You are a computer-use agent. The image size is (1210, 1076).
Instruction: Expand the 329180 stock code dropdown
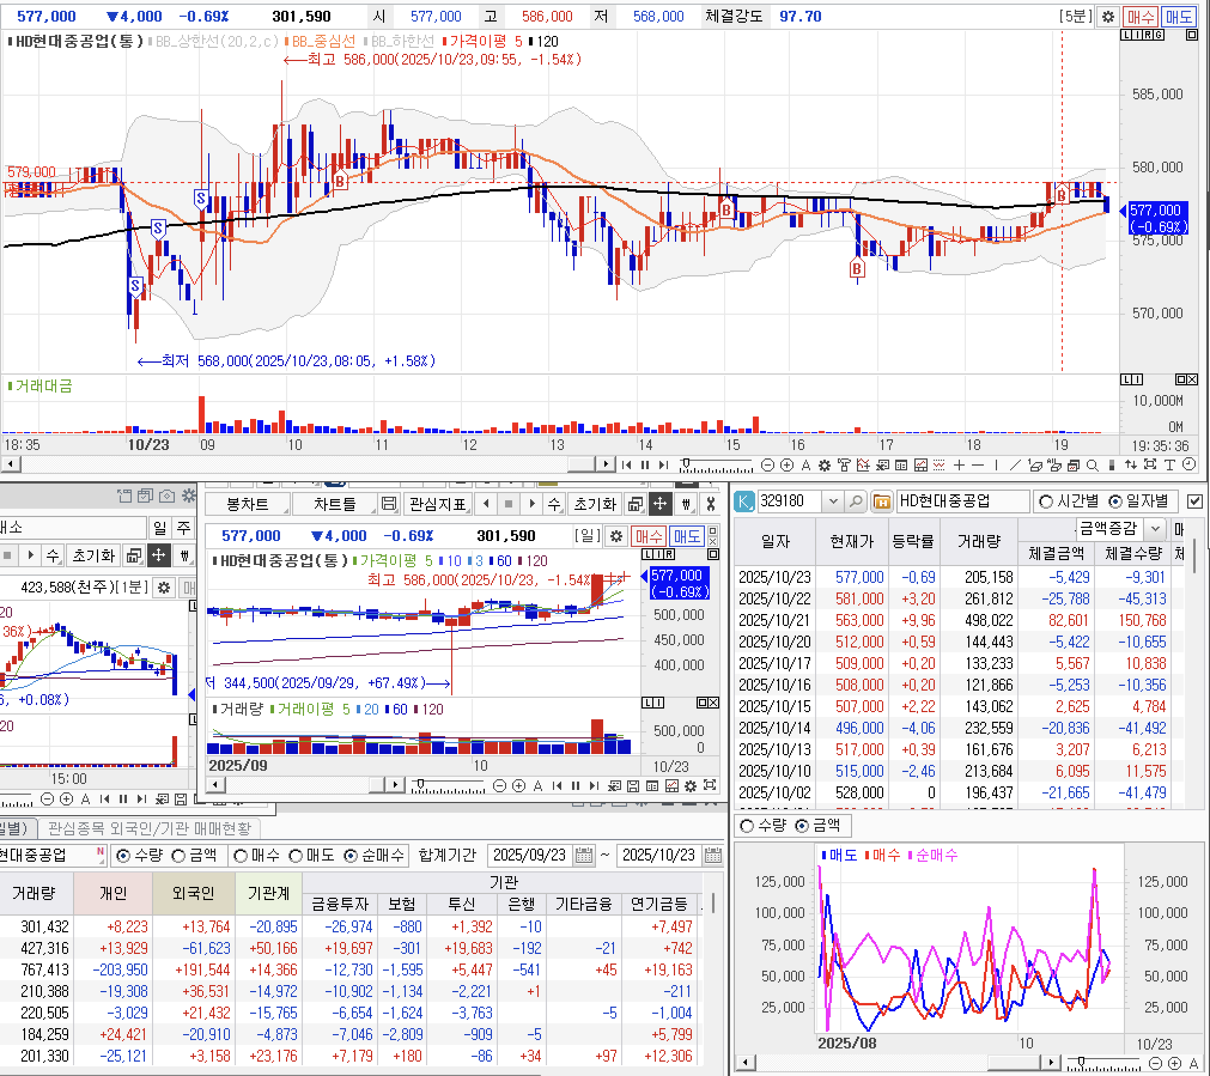tap(833, 501)
